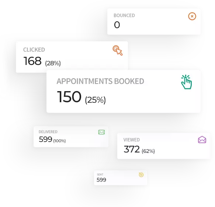Click the orange bounced X circle icon
The image size is (215, 207).
click(x=192, y=16)
